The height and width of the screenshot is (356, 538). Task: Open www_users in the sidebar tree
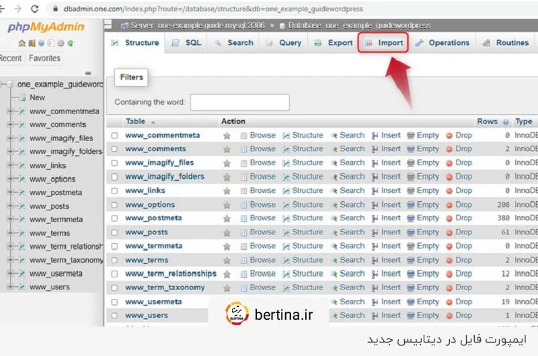(49, 287)
